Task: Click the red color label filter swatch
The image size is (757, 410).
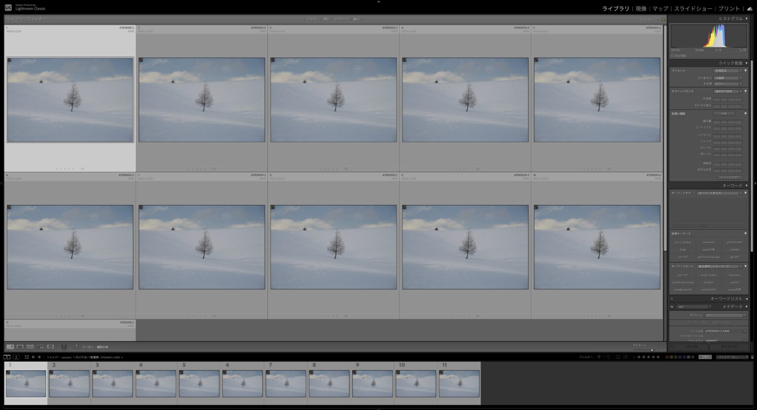Action: click(667, 357)
